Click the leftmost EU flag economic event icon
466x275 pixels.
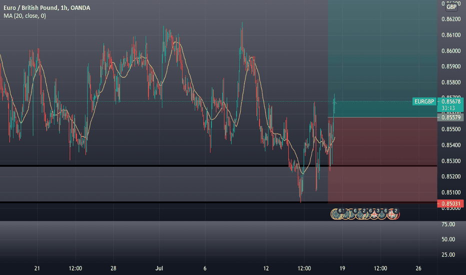(x=336, y=214)
